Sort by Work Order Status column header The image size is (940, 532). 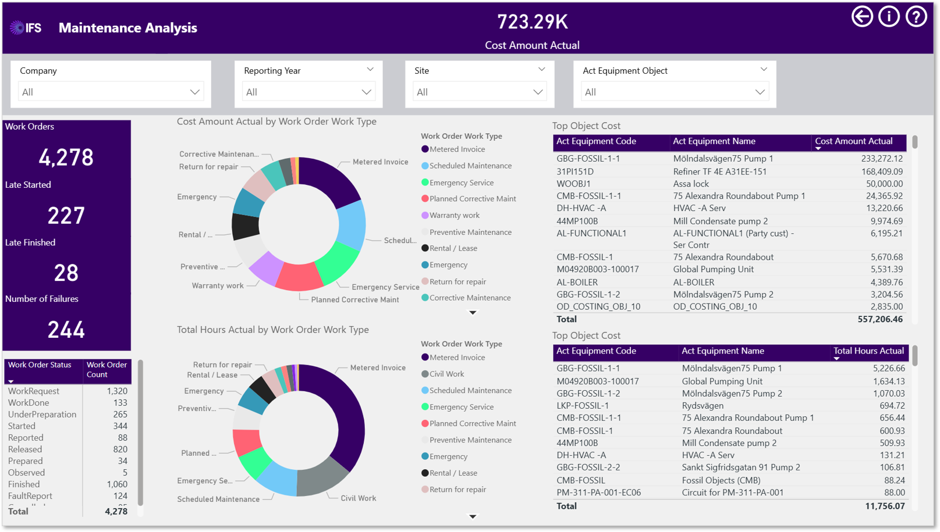pos(40,365)
